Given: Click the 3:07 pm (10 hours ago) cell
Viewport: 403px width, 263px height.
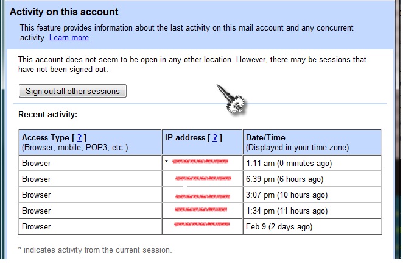Looking at the screenshot, I should pos(312,195).
